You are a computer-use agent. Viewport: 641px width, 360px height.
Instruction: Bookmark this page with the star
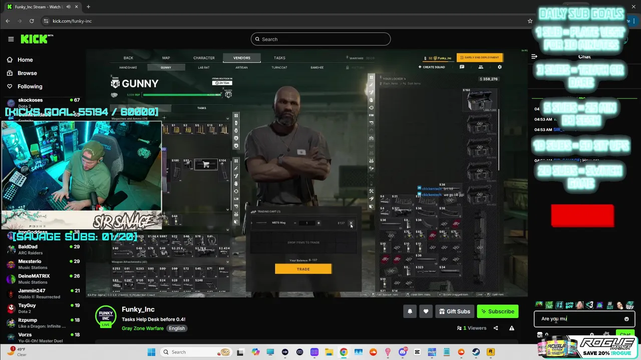[x=530, y=21]
